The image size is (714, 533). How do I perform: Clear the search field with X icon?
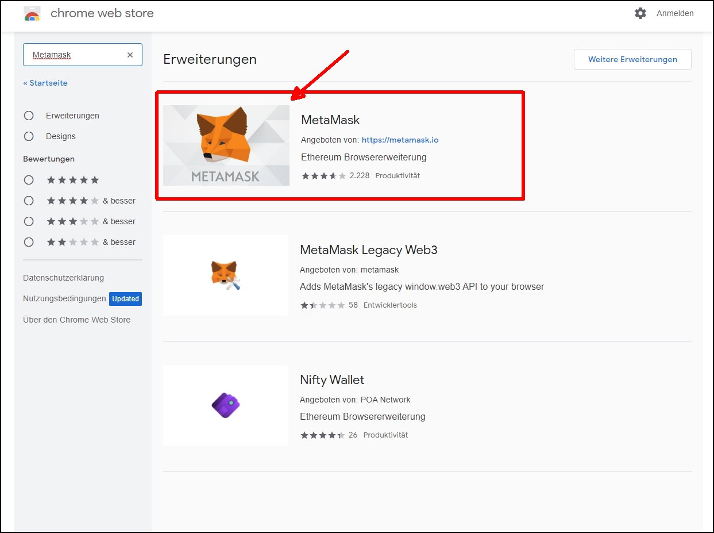tap(130, 55)
